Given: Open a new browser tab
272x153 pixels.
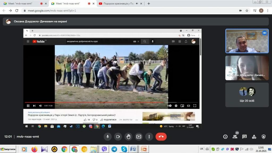Looking at the screenshot, I should point(149,3).
